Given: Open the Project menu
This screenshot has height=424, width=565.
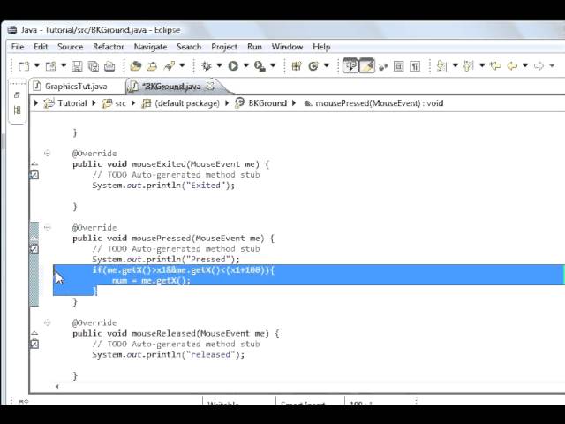Looking at the screenshot, I should [x=224, y=47].
